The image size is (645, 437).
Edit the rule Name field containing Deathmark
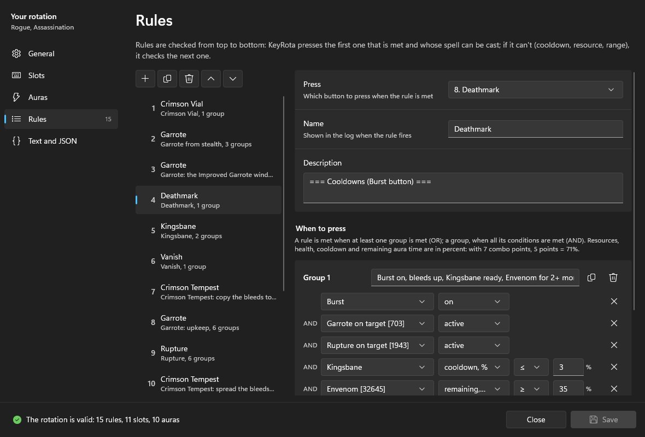click(x=535, y=129)
